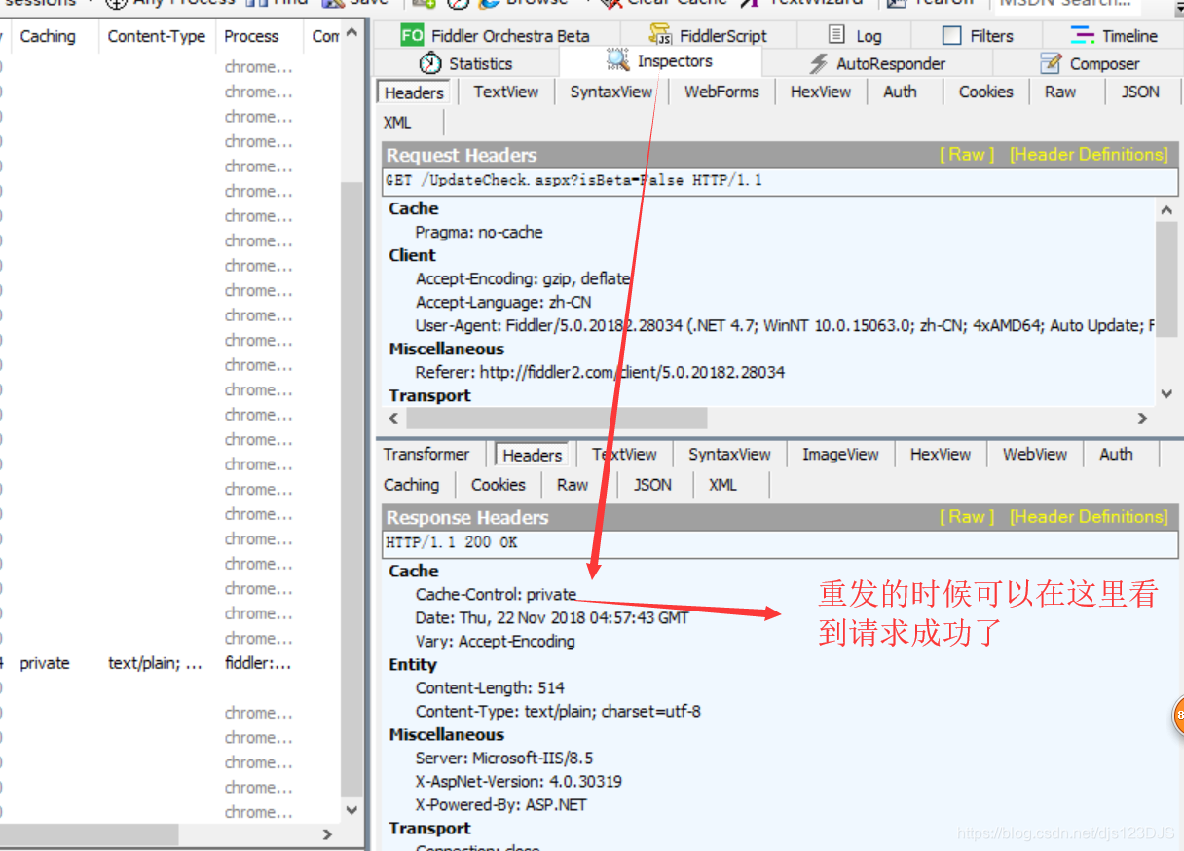Viewport: 1184px width, 851px height.
Task: Click request headers horizontal scroll-left arrow
Action: coord(394,418)
